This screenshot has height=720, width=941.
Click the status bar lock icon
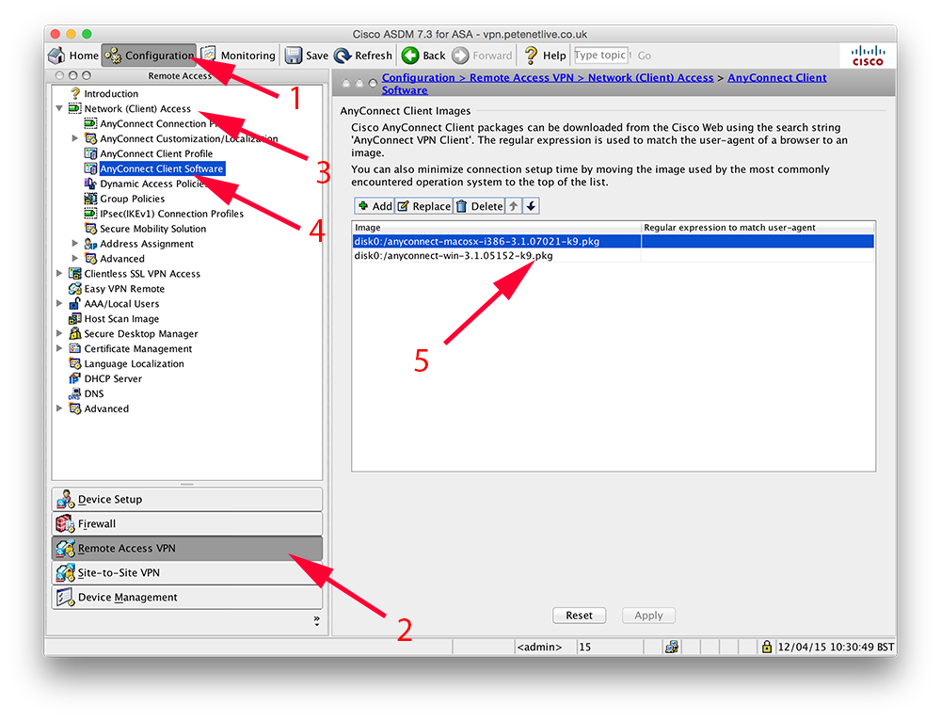pyautogui.click(x=766, y=647)
